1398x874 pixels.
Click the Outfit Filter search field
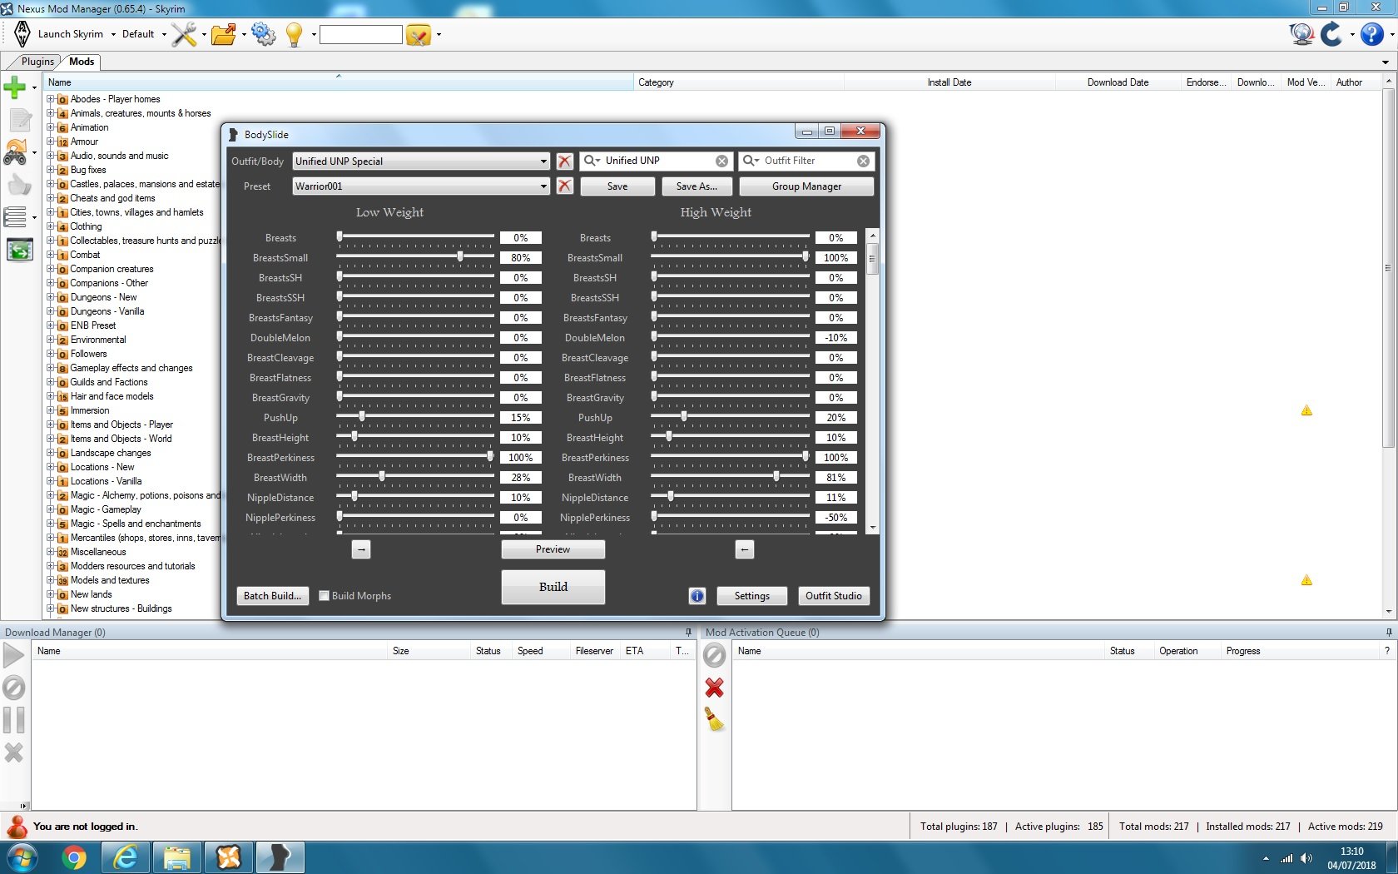coord(806,161)
